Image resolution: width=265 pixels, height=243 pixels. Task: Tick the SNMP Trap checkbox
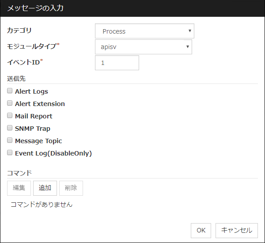[10, 128]
